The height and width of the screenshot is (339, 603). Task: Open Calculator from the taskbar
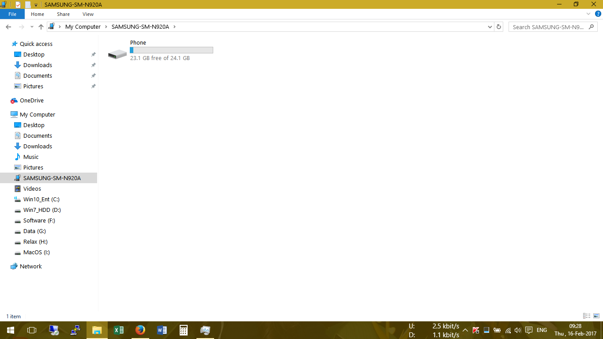tap(183, 330)
